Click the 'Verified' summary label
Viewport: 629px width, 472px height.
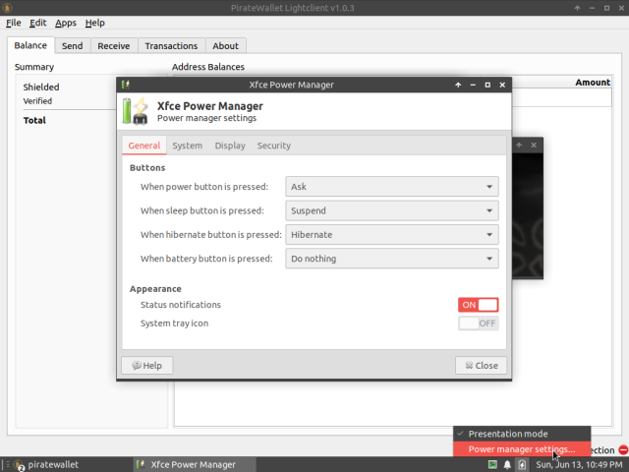pos(37,101)
